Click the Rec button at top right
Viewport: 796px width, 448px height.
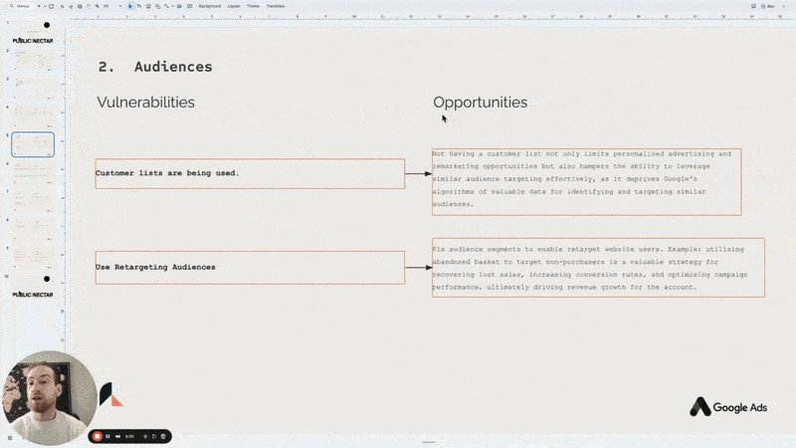click(x=767, y=6)
